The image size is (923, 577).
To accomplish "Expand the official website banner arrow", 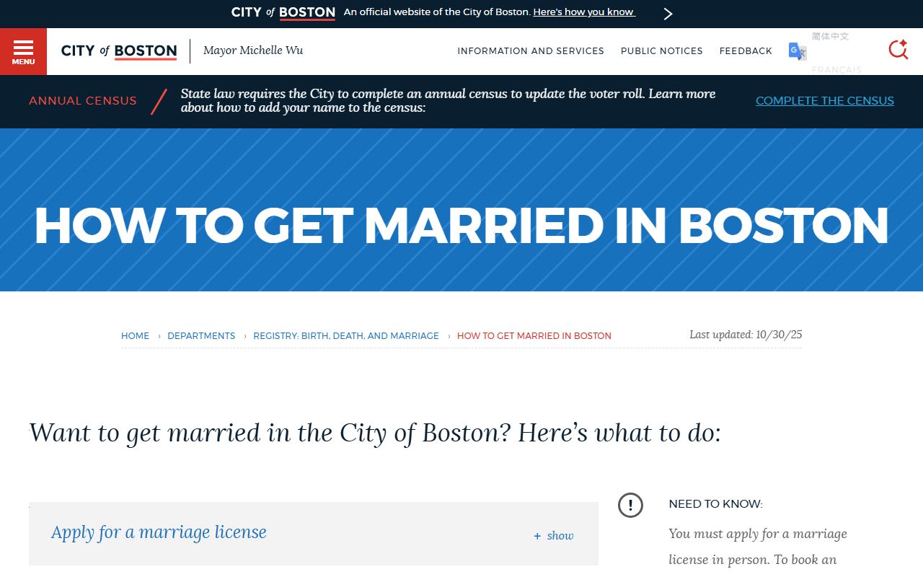I will [x=668, y=14].
